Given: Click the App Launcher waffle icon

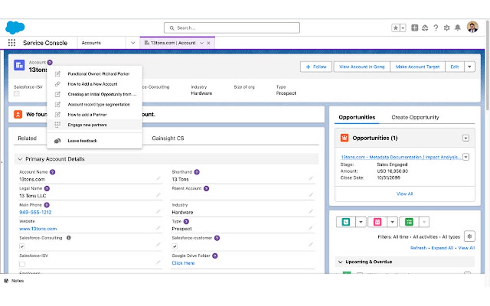Looking at the screenshot, I should tap(11, 43).
